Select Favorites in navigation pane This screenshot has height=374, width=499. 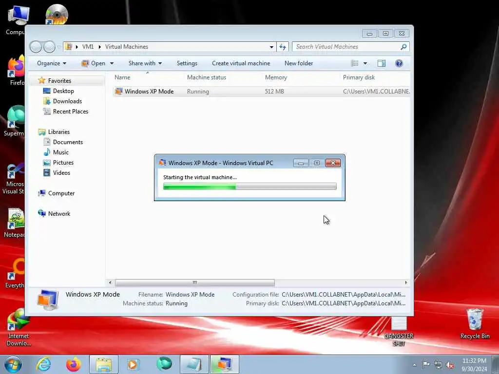pyautogui.click(x=59, y=81)
